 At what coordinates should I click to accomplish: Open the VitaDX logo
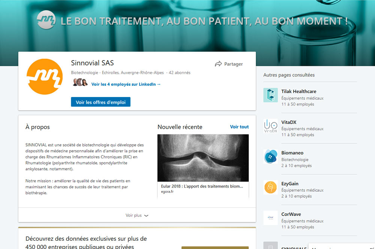(x=270, y=125)
